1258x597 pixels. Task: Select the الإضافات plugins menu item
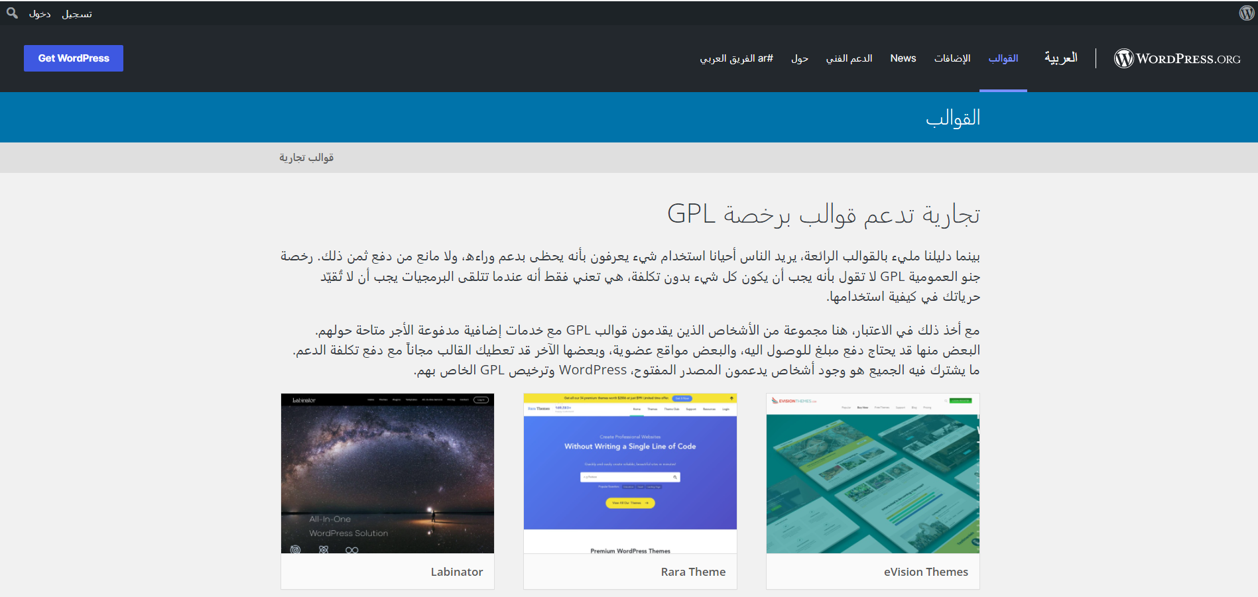click(952, 58)
